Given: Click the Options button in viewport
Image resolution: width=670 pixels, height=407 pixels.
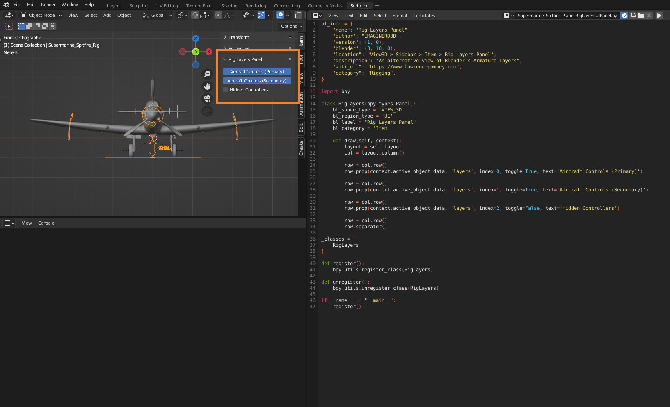Looking at the screenshot, I should click(x=291, y=26).
